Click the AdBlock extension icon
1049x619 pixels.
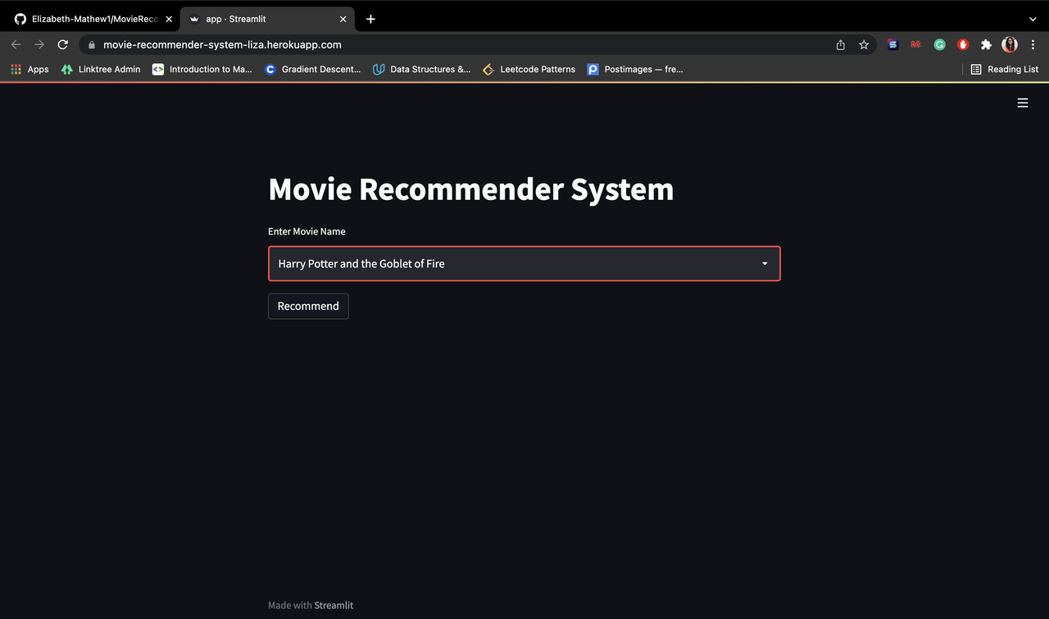coord(963,44)
